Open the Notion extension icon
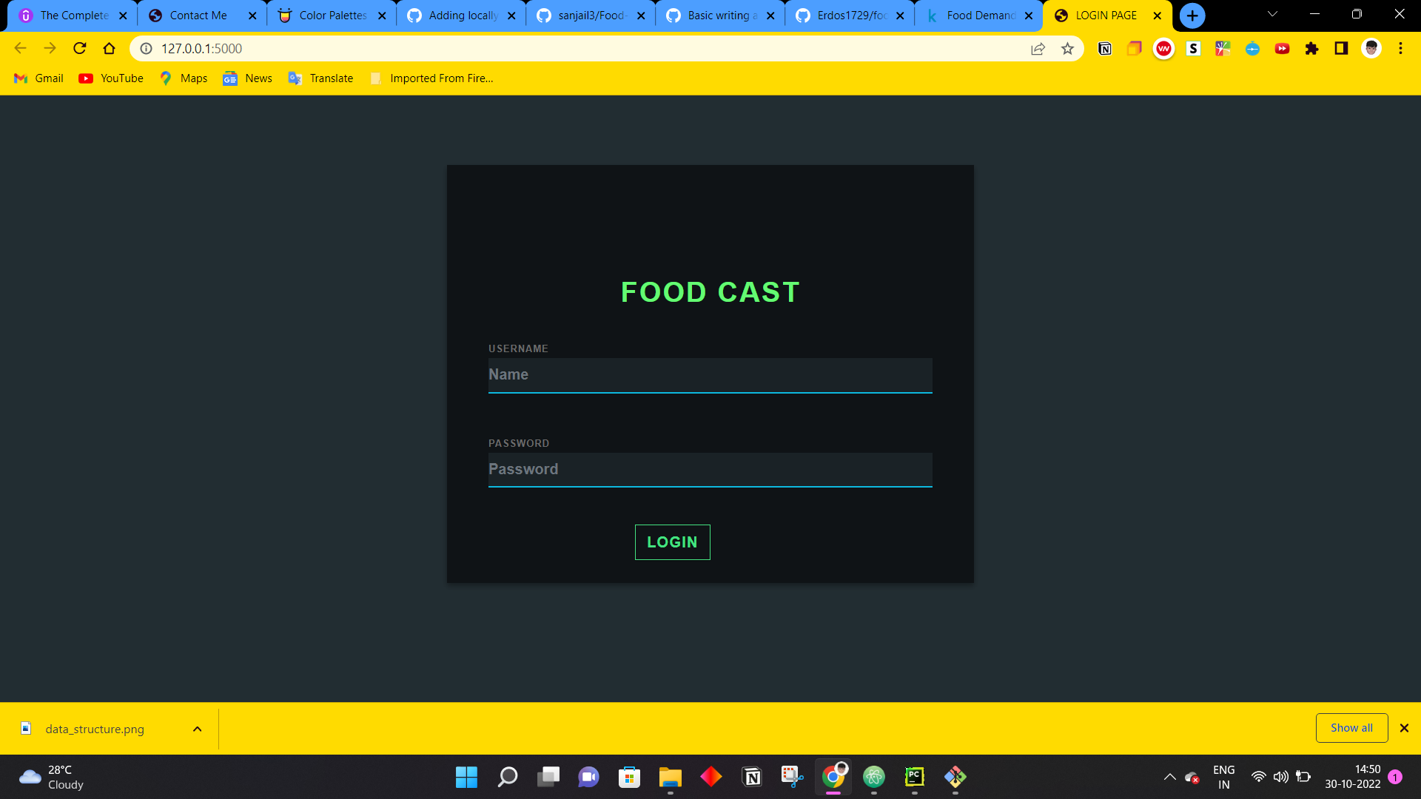The height and width of the screenshot is (799, 1421). point(1104,49)
